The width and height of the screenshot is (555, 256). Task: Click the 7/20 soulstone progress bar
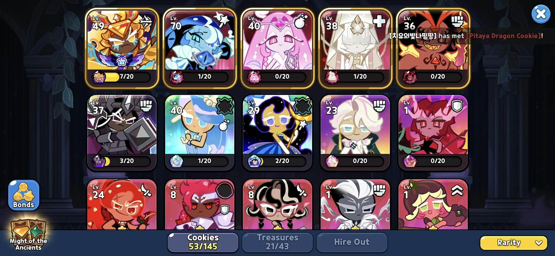tap(122, 77)
